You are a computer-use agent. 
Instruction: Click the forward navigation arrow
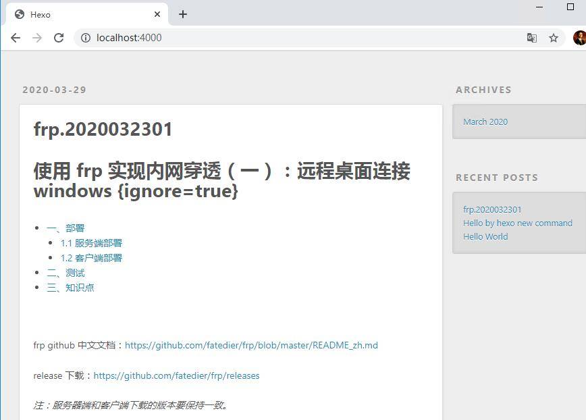pos(36,38)
